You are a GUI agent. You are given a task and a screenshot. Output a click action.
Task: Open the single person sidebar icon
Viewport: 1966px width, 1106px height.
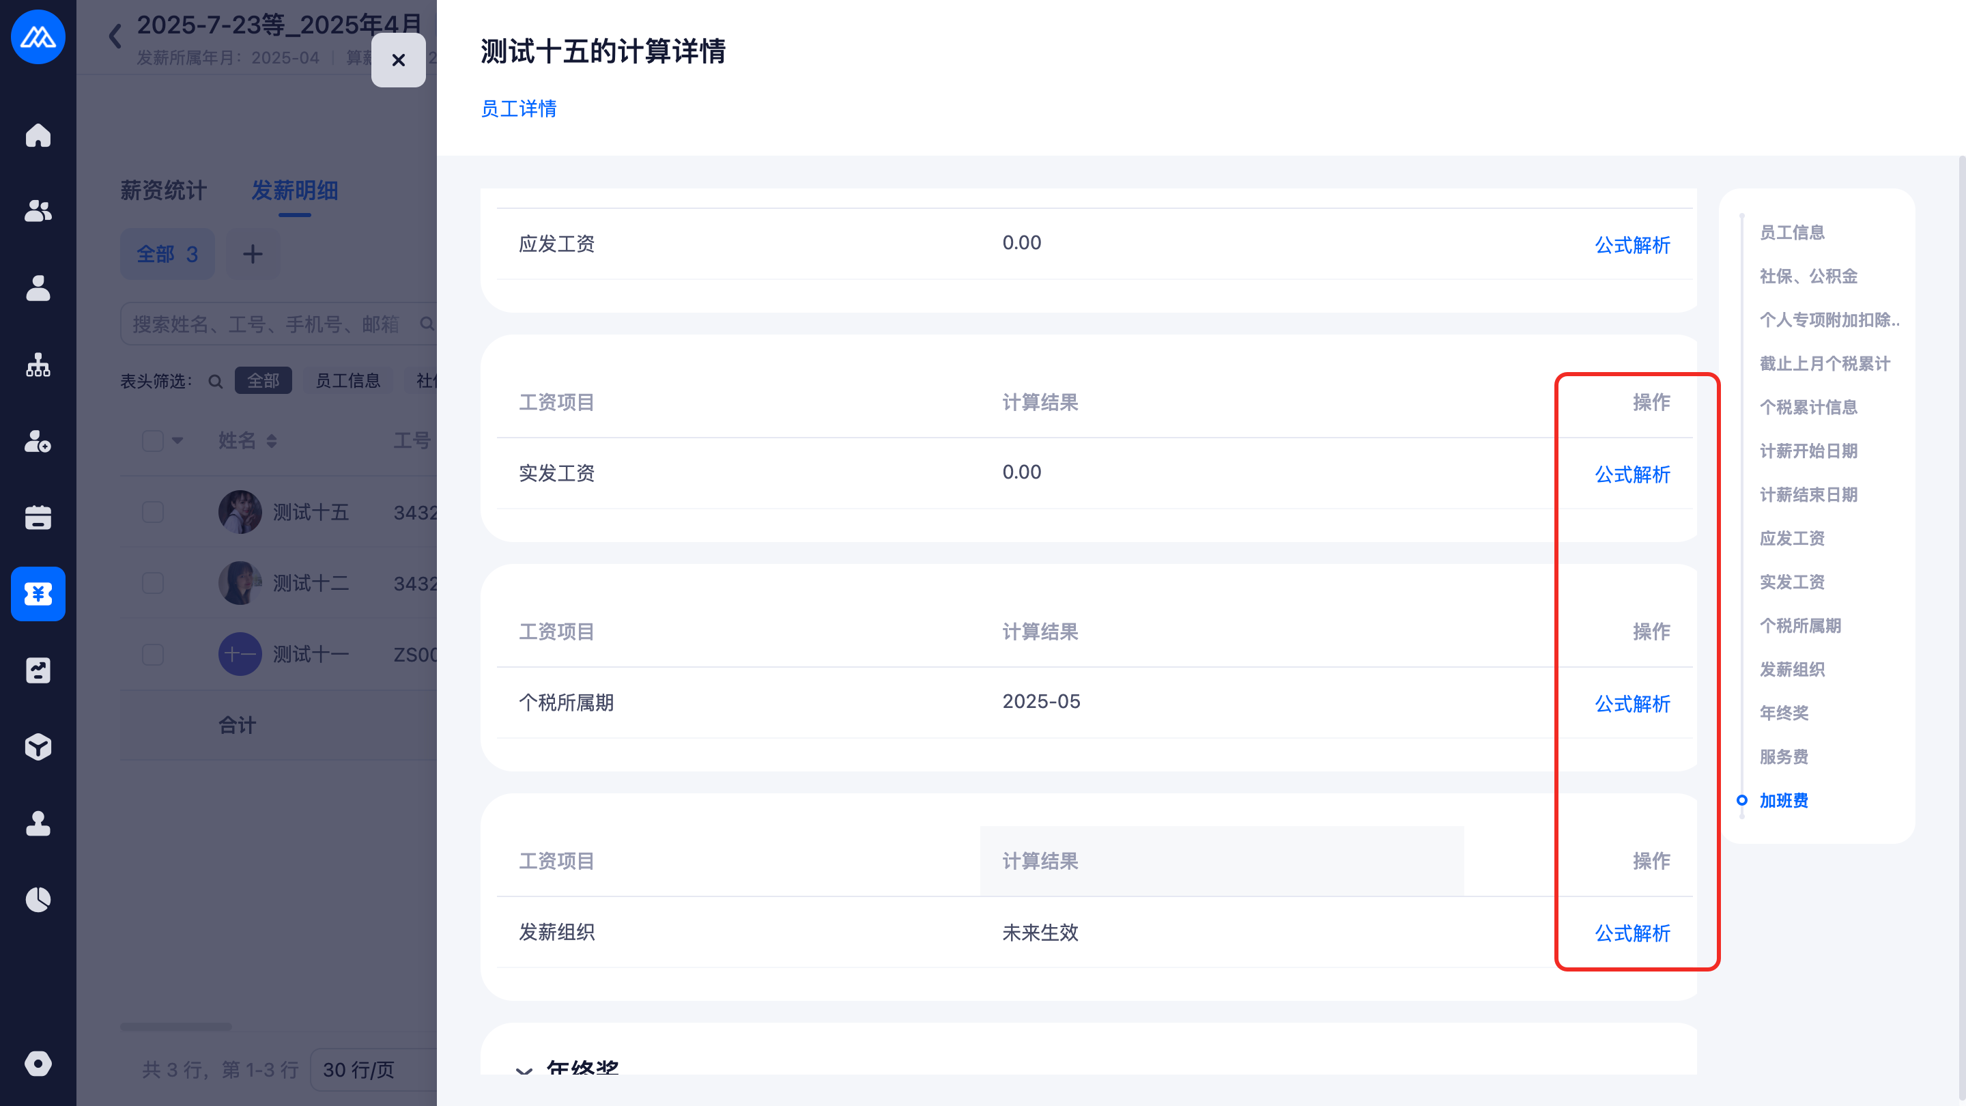pos(38,287)
